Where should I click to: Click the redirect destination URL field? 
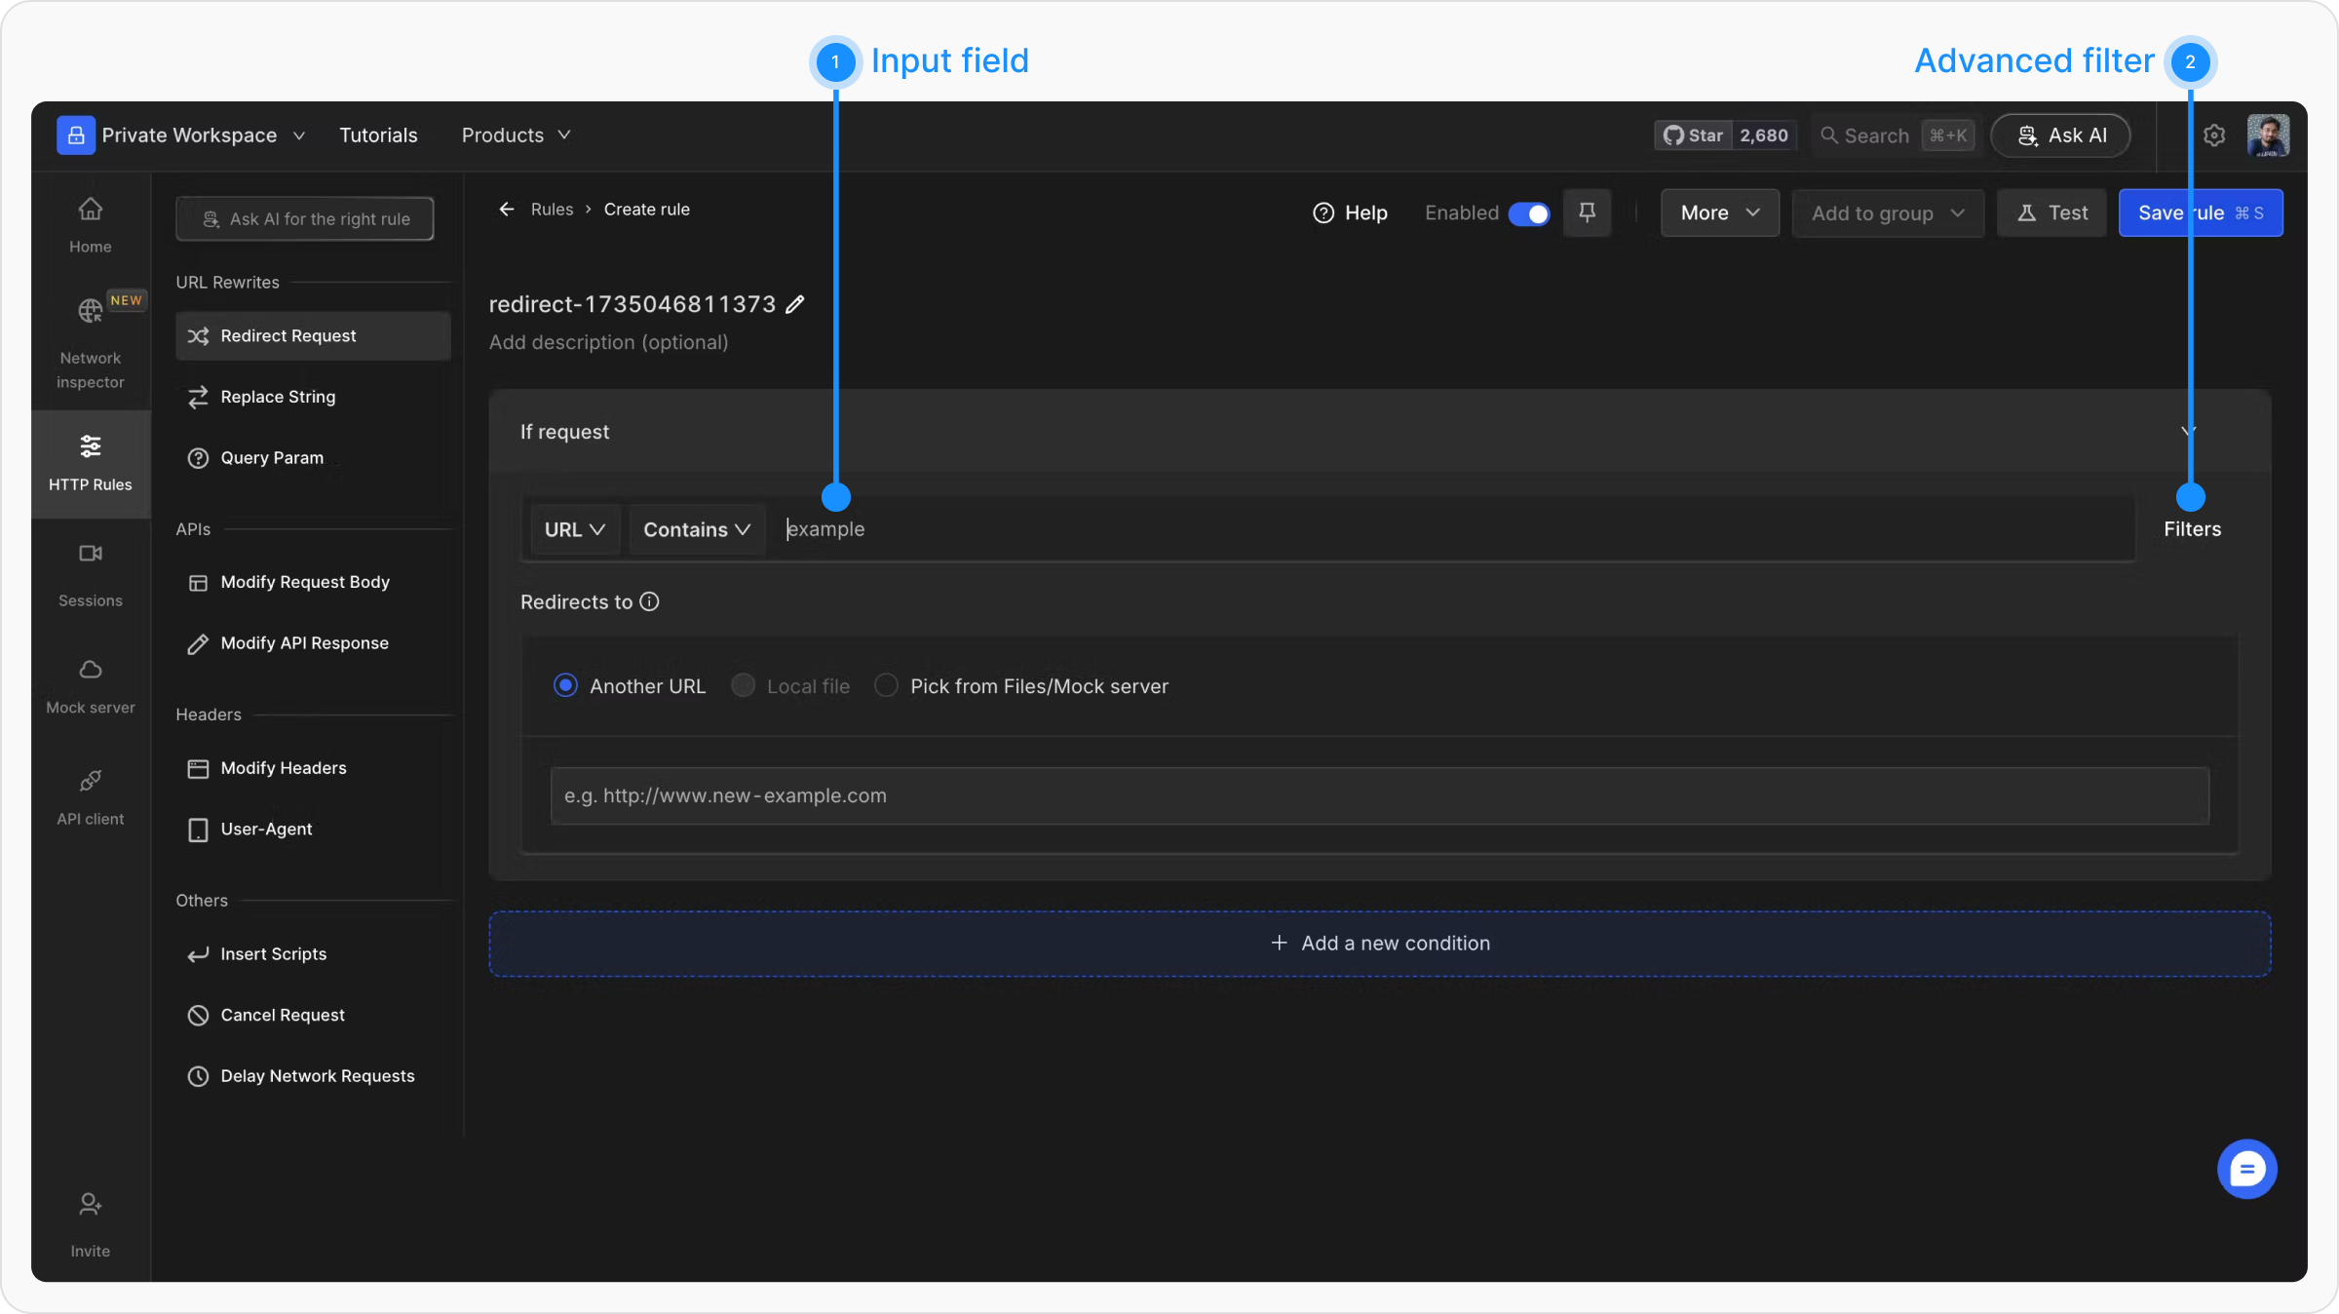[x=1378, y=795]
